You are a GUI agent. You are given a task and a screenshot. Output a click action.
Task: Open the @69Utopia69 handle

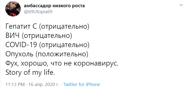click(x=38, y=12)
